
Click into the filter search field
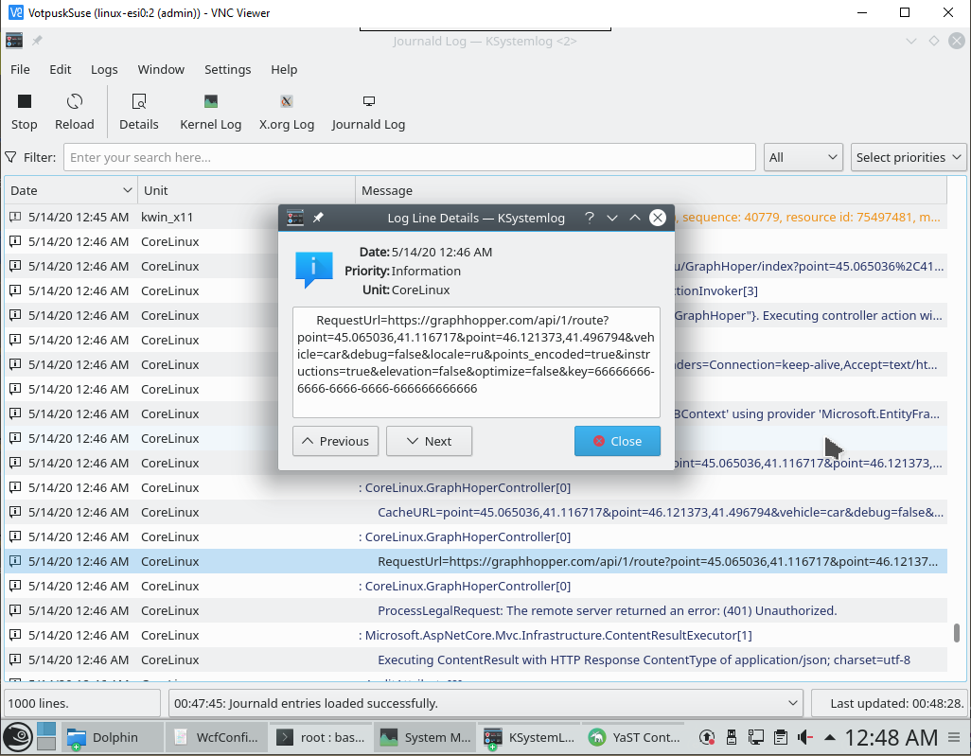coord(410,157)
